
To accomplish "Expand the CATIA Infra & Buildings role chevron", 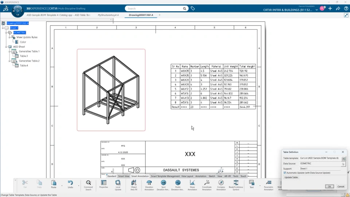I will pyautogui.click(x=316, y=10).
